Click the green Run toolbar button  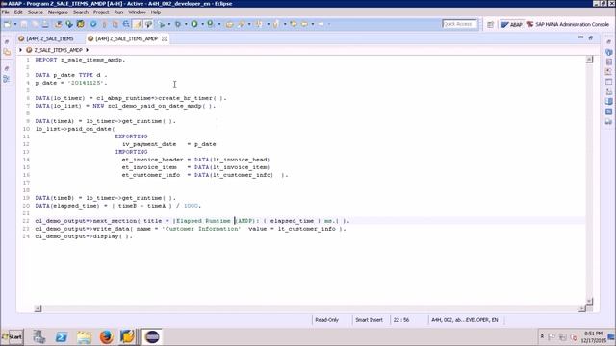pyautogui.click(x=194, y=24)
